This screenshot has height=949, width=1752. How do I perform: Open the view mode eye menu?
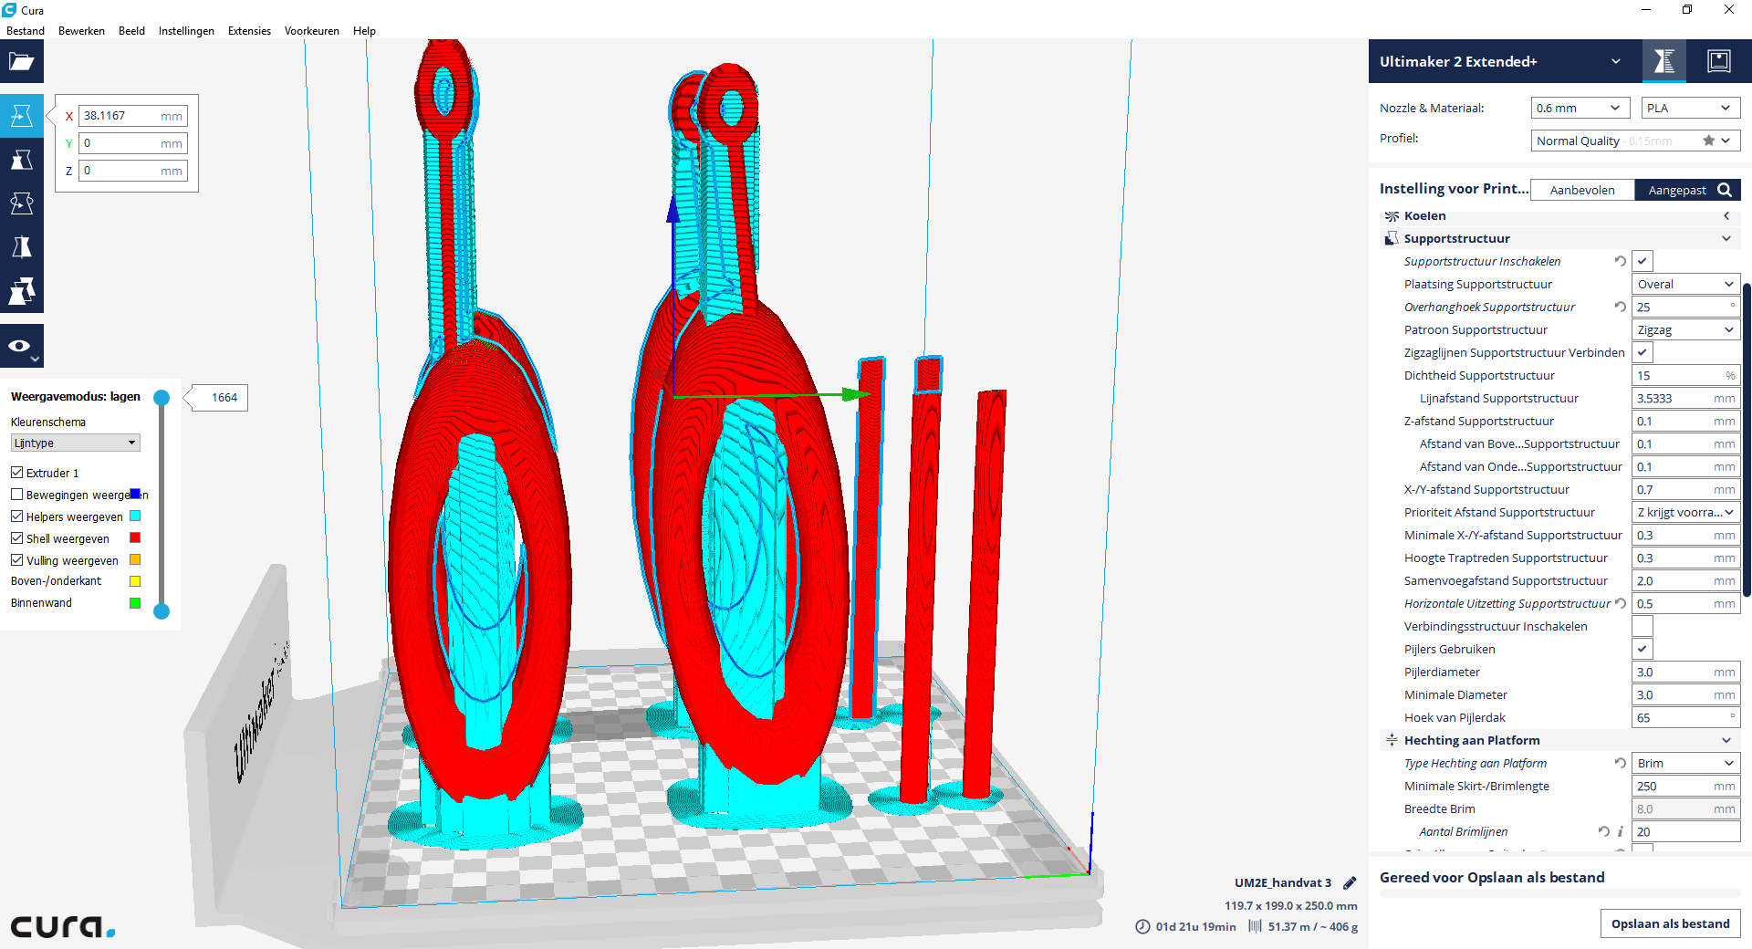[x=22, y=346]
